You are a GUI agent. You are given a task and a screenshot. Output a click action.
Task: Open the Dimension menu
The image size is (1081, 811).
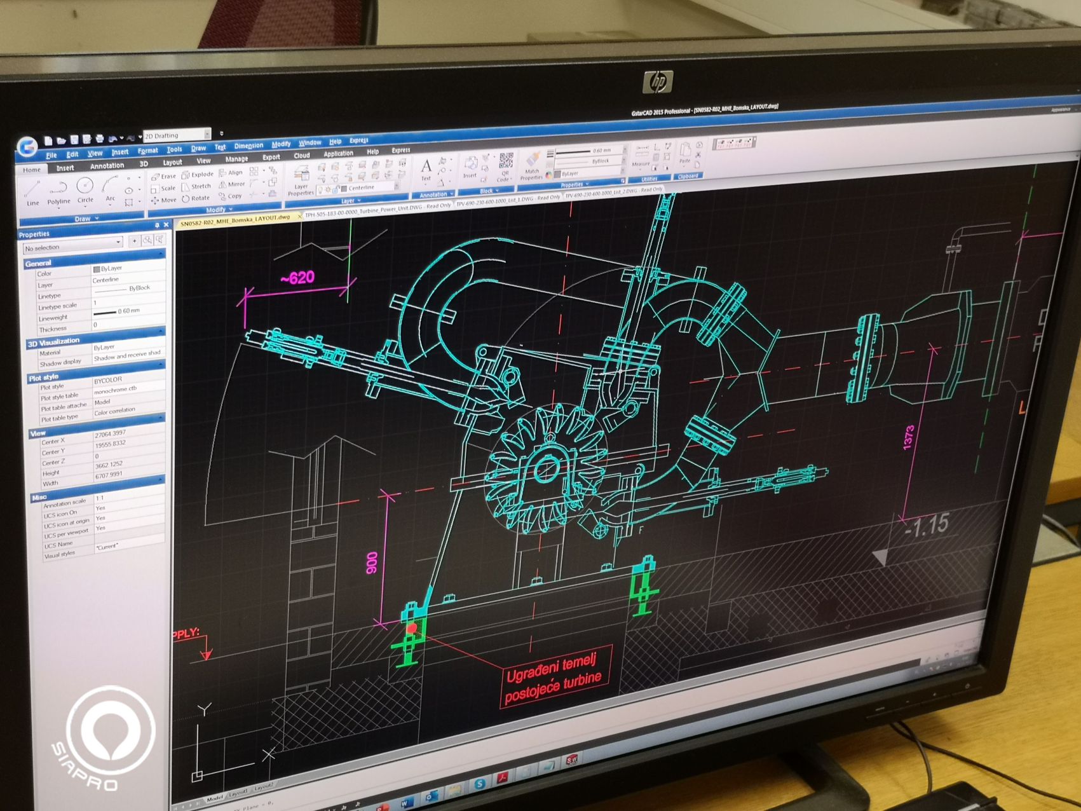coord(248,146)
